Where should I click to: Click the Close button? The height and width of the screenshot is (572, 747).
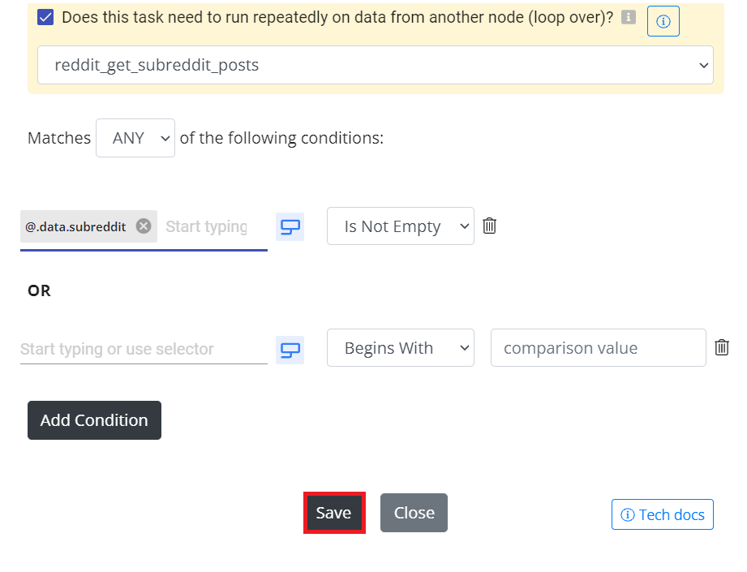(414, 513)
